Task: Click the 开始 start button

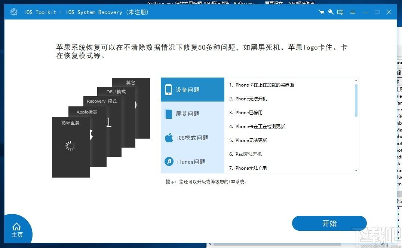Action: 329,223
